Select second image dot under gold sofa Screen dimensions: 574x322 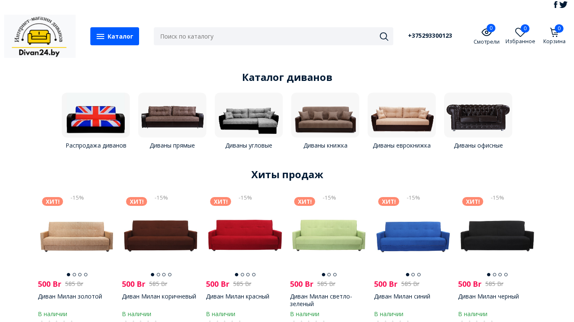pos(74,275)
